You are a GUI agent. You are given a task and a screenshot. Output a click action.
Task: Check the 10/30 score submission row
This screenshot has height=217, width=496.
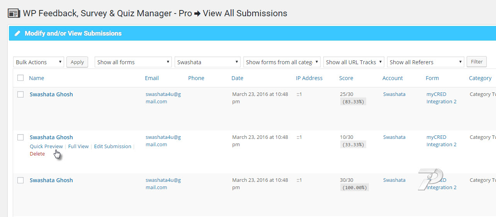pyautogui.click(x=21, y=137)
